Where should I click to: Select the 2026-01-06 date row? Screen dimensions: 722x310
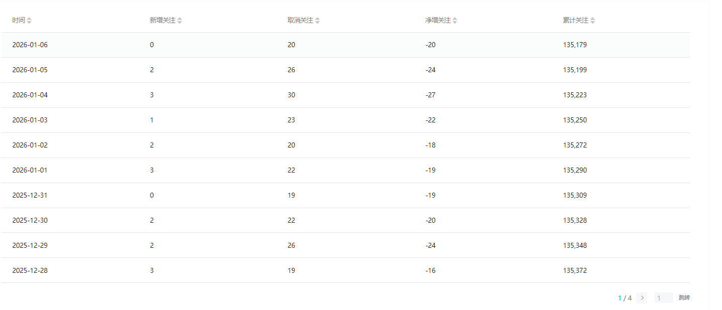click(30, 45)
